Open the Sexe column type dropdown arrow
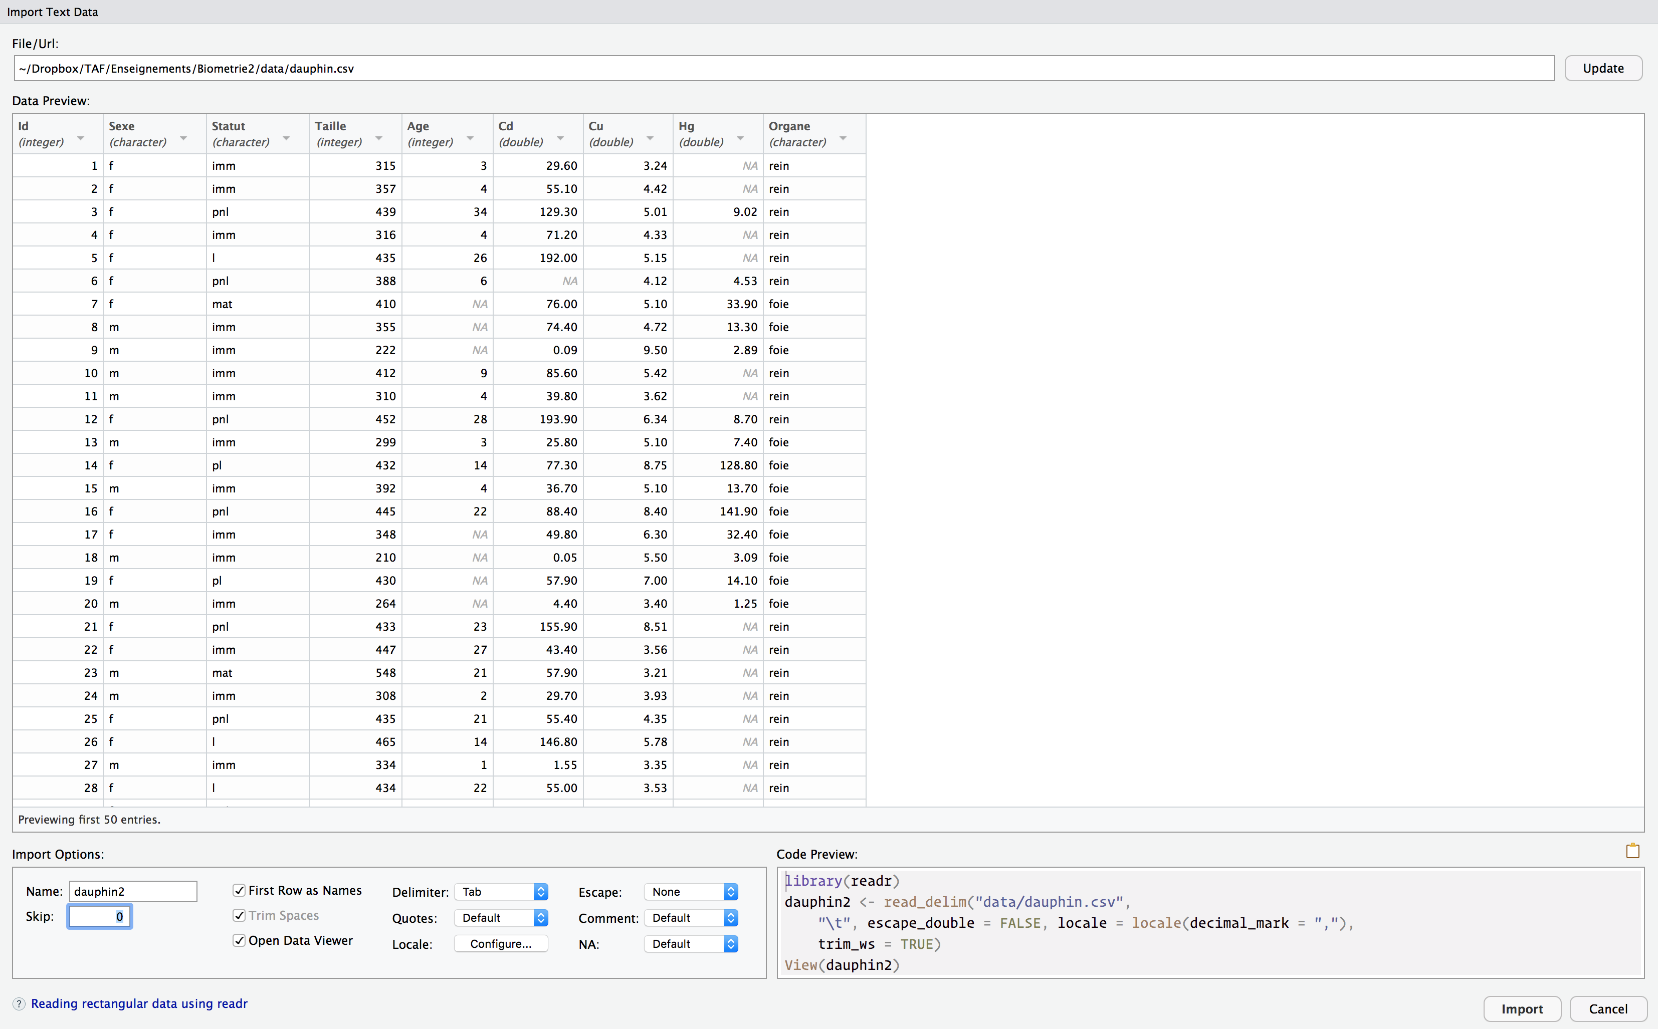Screen dimensions: 1658x1029 (183, 139)
